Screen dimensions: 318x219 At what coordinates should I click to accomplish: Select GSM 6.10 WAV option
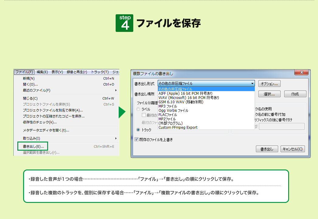pyautogui.click(x=206, y=102)
